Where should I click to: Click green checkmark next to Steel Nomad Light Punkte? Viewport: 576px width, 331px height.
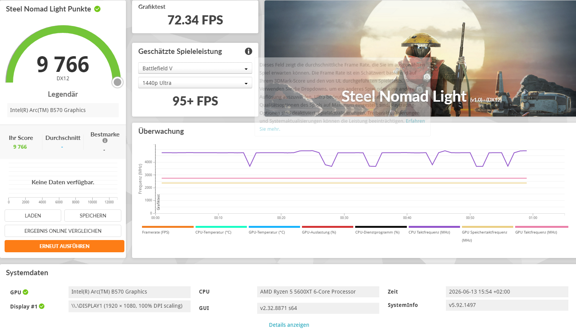coord(98,9)
